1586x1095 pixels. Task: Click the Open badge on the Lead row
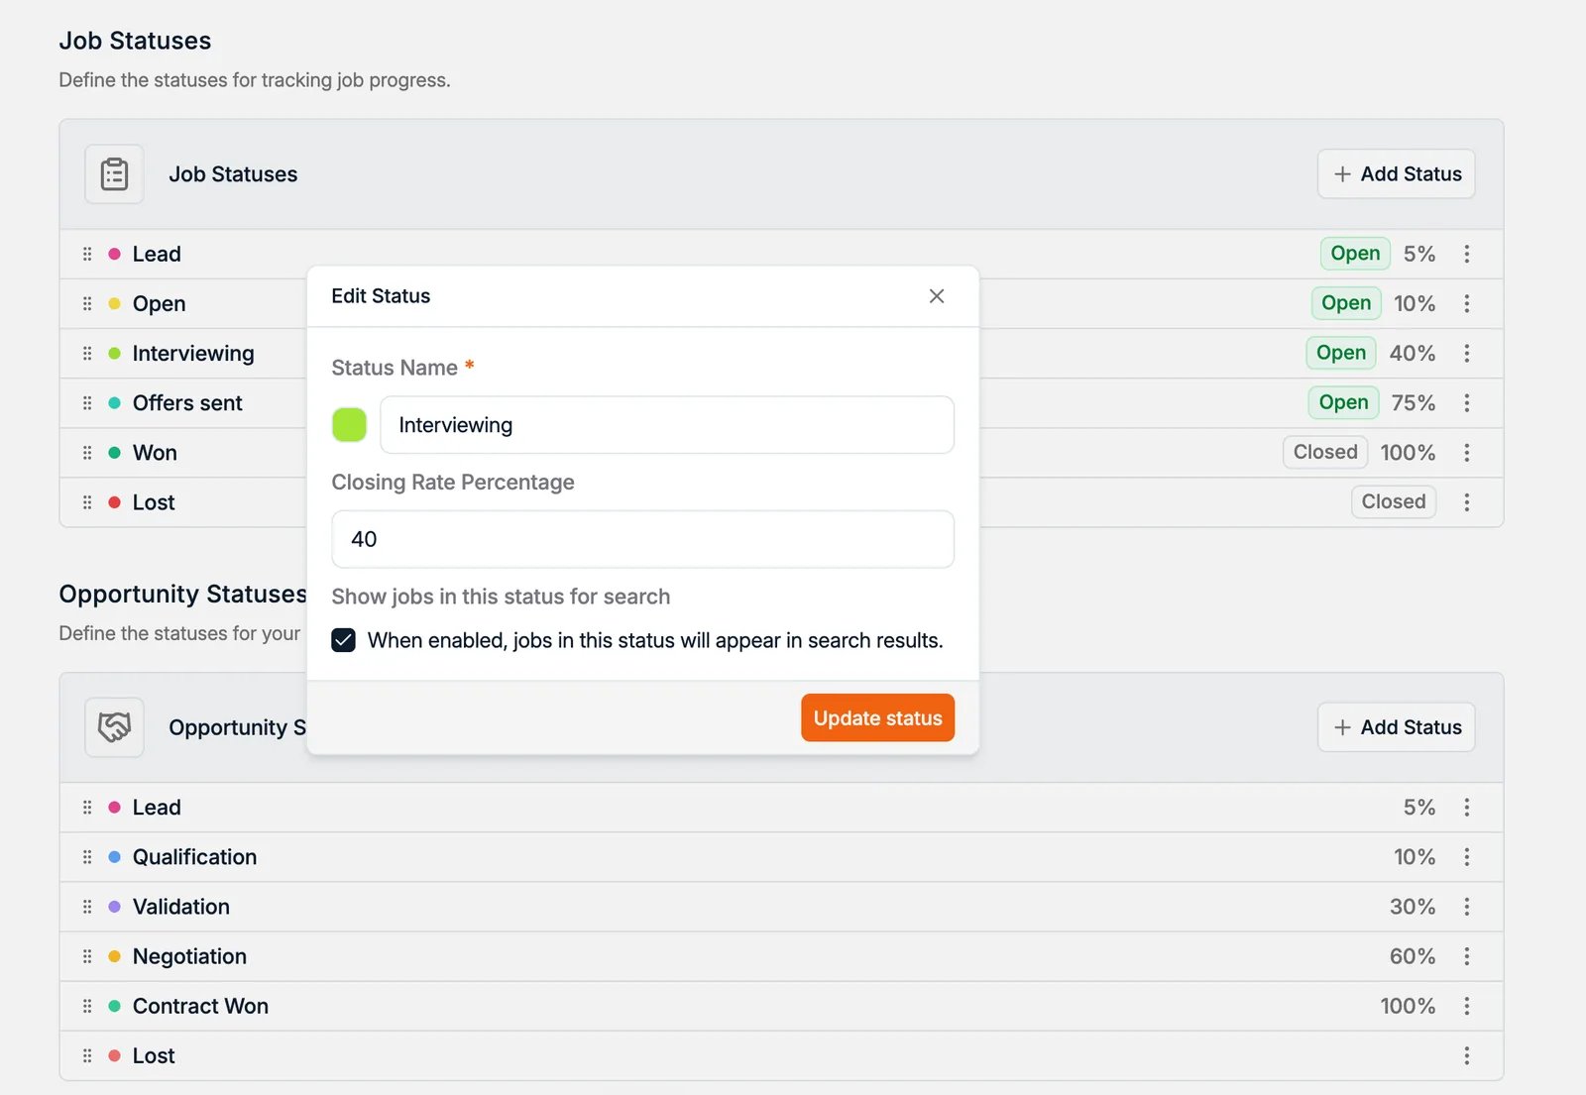point(1355,254)
